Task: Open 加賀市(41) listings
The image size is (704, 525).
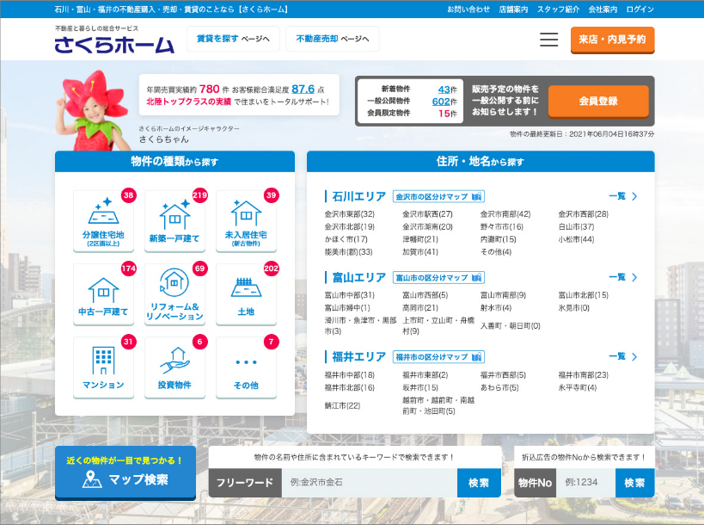Action: [420, 252]
